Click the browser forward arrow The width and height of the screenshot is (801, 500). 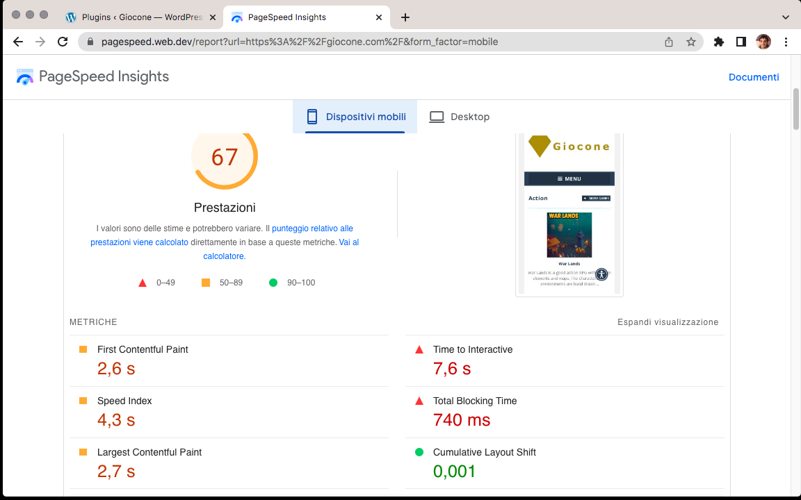[x=40, y=42]
